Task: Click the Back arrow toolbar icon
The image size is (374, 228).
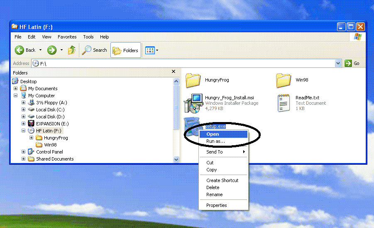Action: 20,50
